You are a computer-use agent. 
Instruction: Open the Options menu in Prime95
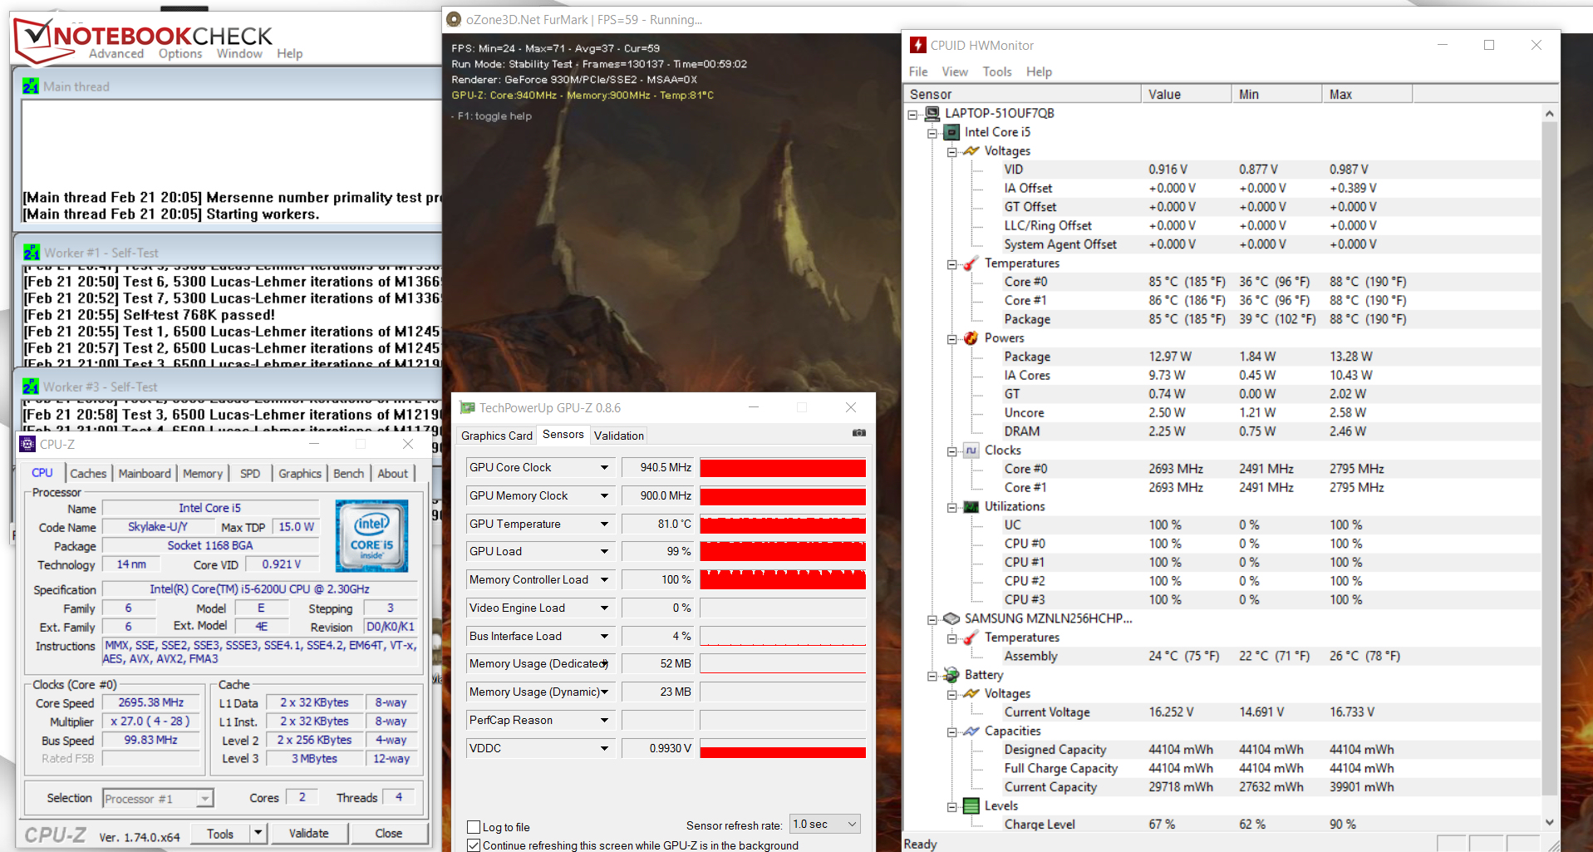click(x=180, y=53)
